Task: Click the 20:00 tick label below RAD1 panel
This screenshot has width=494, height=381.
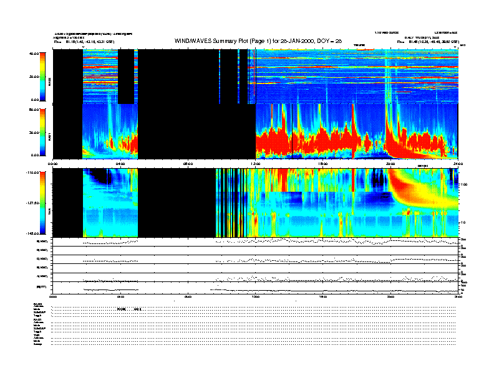Action: click(390, 163)
